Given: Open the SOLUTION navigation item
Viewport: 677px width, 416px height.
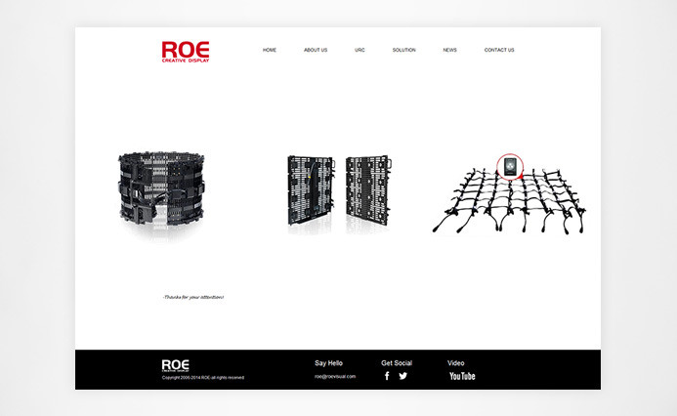Looking at the screenshot, I should coord(403,50).
